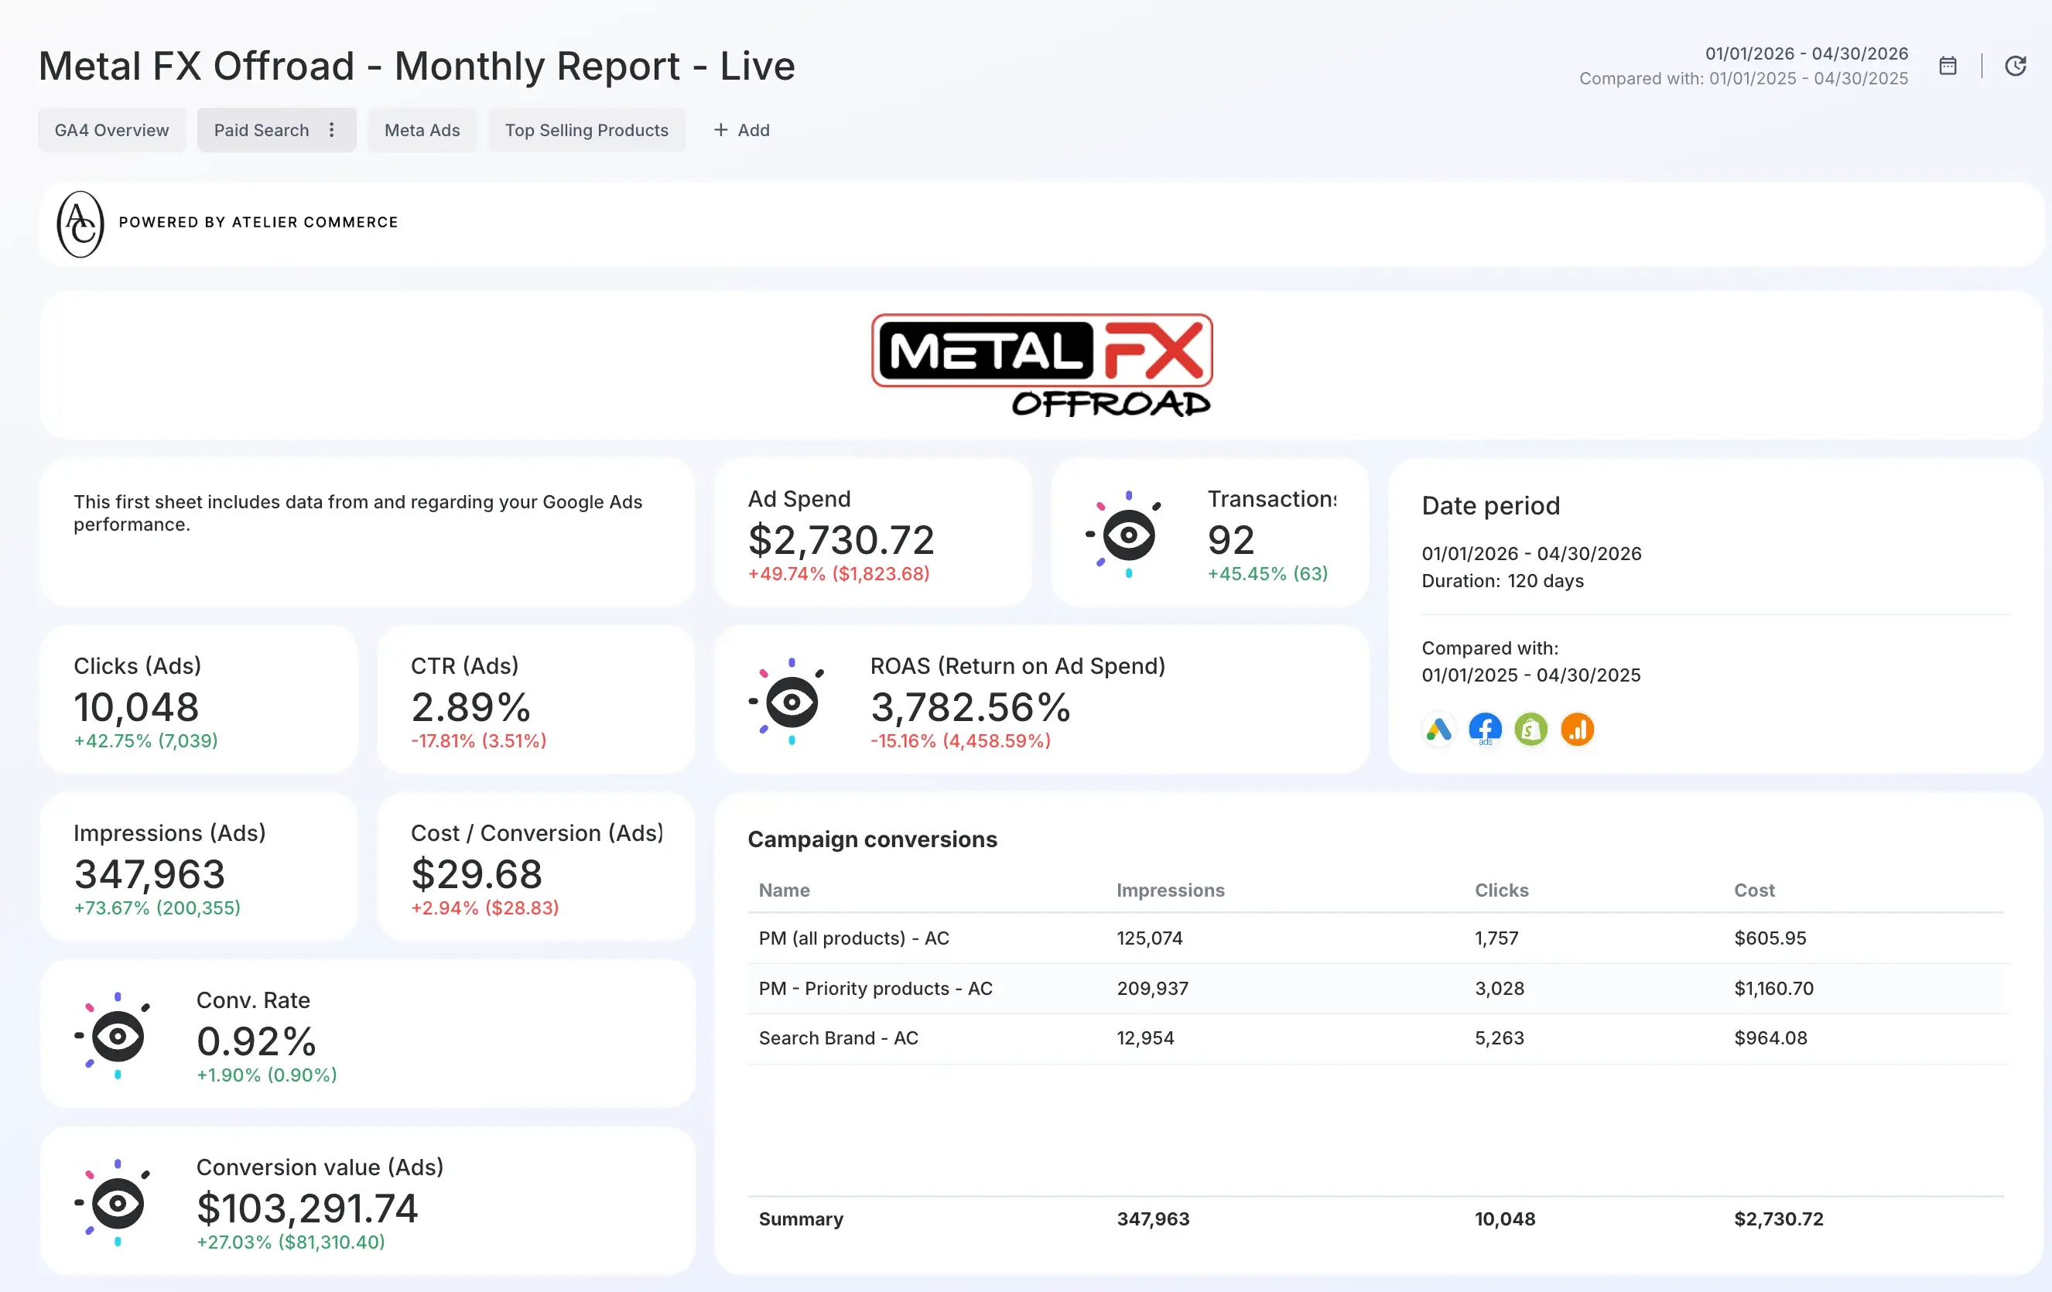The height and width of the screenshot is (1292, 2052).
Task: Click the Add tab button
Action: pyautogui.click(x=741, y=129)
